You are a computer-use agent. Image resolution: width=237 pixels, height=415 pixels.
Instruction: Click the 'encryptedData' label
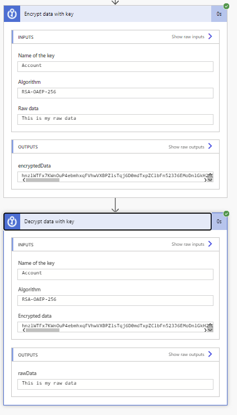[34, 166]
